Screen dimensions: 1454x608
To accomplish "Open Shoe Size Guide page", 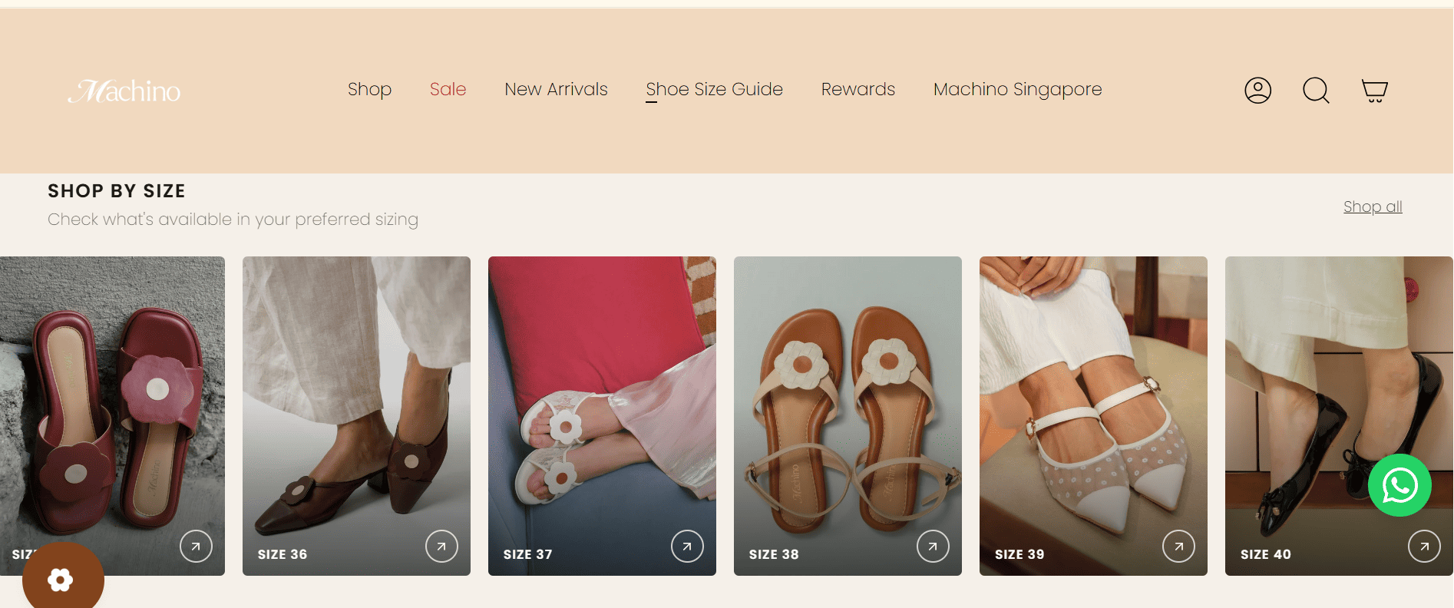I will [714, 89].
